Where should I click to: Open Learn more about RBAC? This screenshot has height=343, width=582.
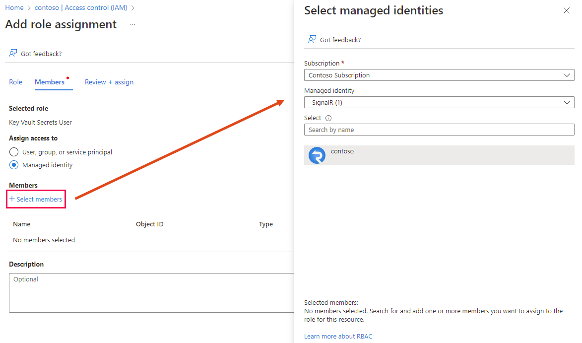338,336
